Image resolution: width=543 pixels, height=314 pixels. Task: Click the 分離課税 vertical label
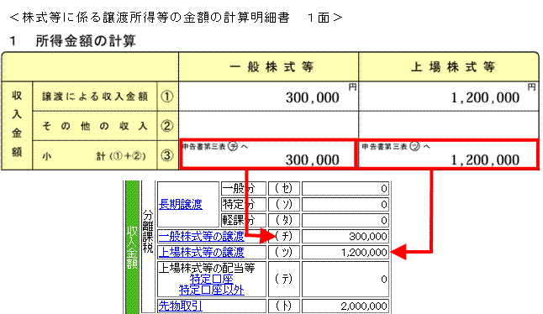click(x=148, y=231)
